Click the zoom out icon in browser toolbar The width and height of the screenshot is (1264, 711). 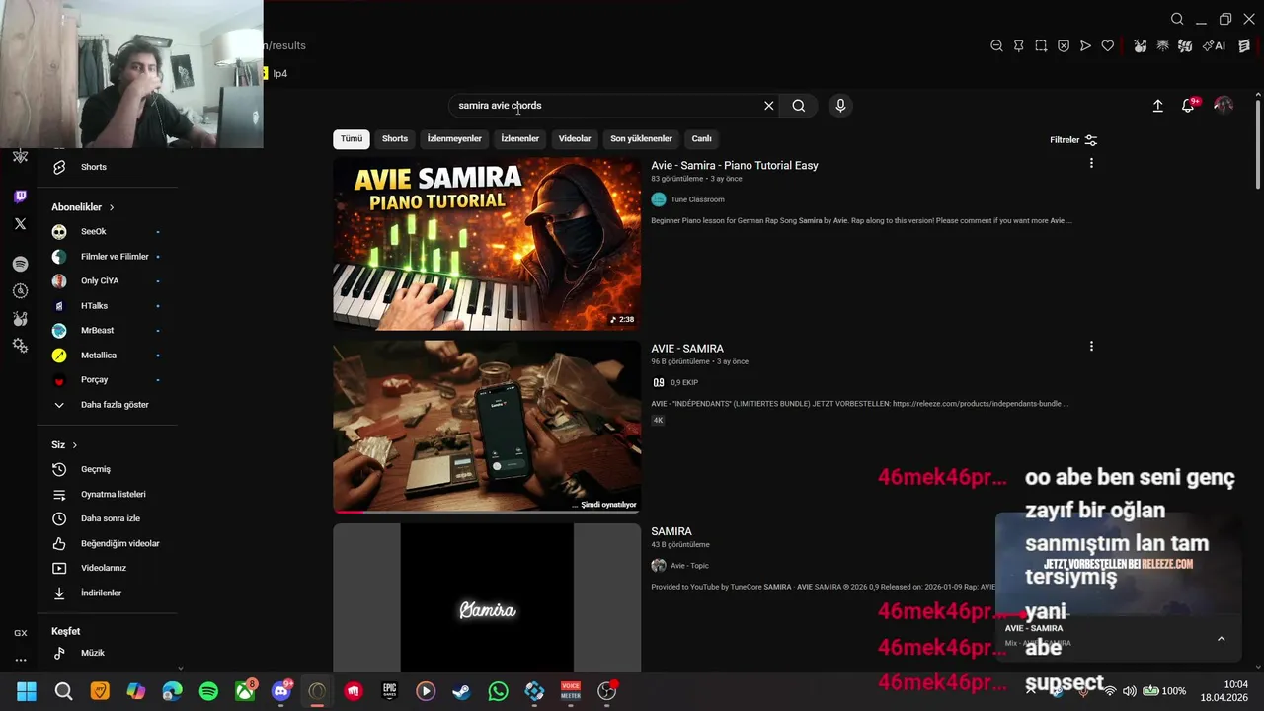(x=996, y=45)
